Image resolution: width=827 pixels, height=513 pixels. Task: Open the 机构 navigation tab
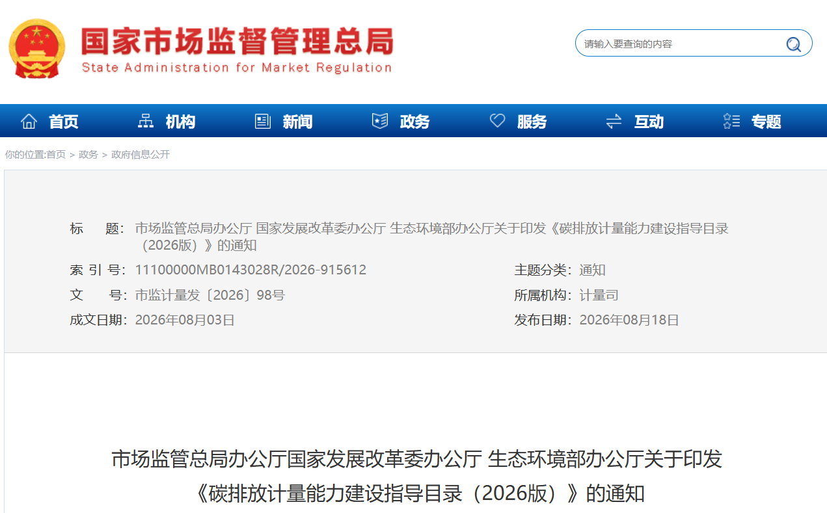pos(181,122)
